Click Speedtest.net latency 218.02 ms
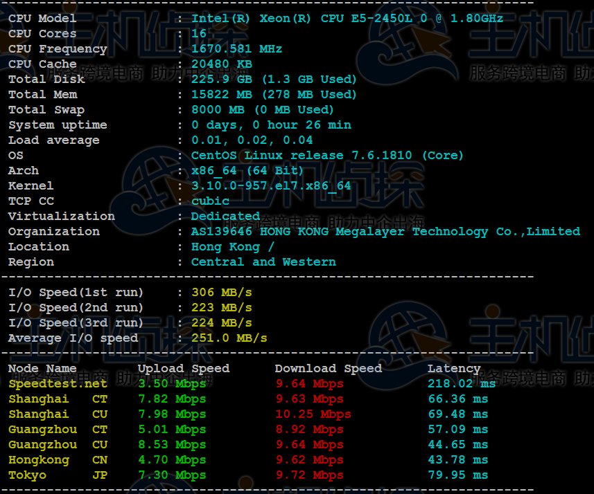The image size is (594, 494). click(x=462, y=383)
